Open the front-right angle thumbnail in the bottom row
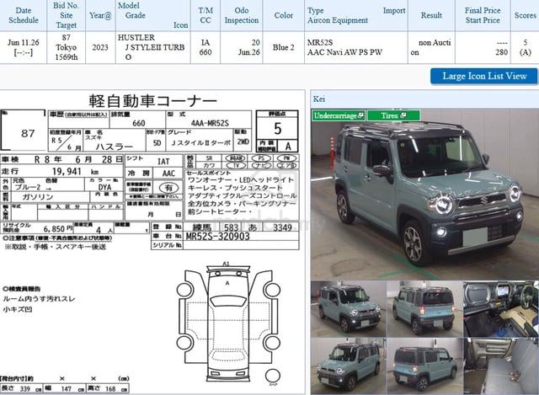 pyautogui.click(x=348, y=366)
